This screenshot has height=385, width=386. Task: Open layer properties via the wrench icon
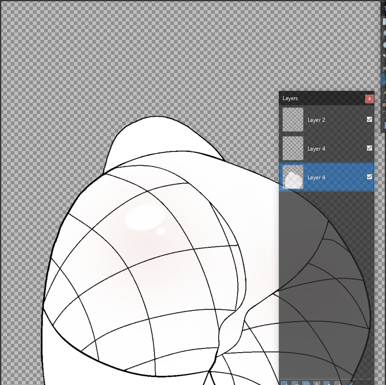(x=349, y=383)
